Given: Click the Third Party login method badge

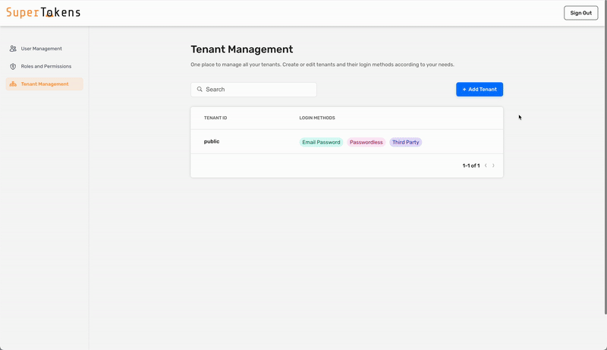Looking at the screenshot, I should tap(405, 142).
